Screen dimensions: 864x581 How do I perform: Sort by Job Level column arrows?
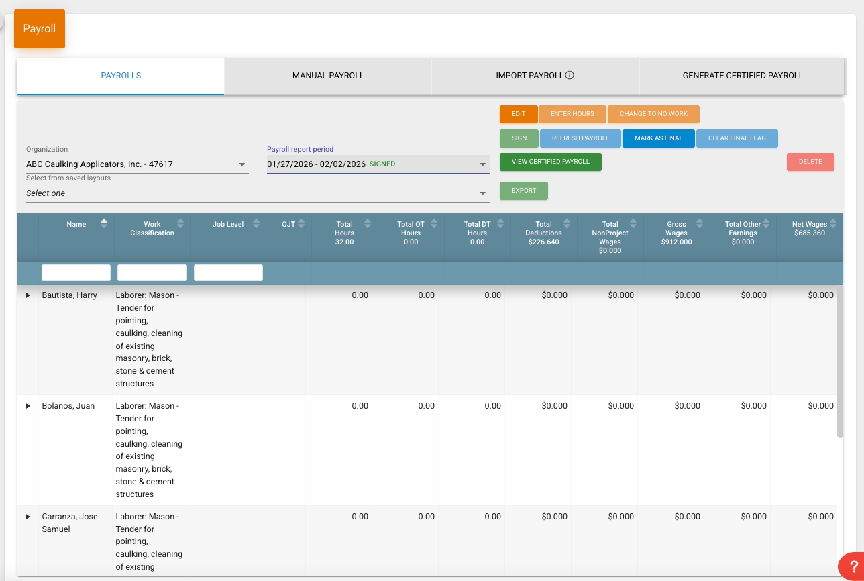(x=256, y=224)
